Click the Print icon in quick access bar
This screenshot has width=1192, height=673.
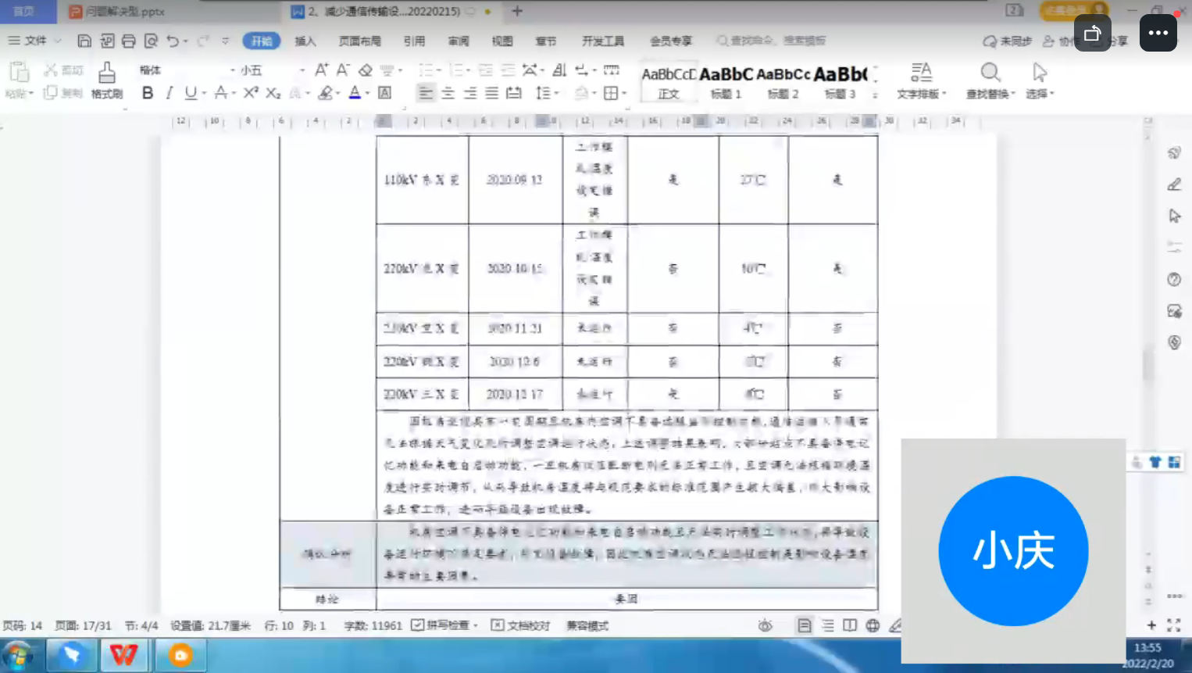pos(129,41)
